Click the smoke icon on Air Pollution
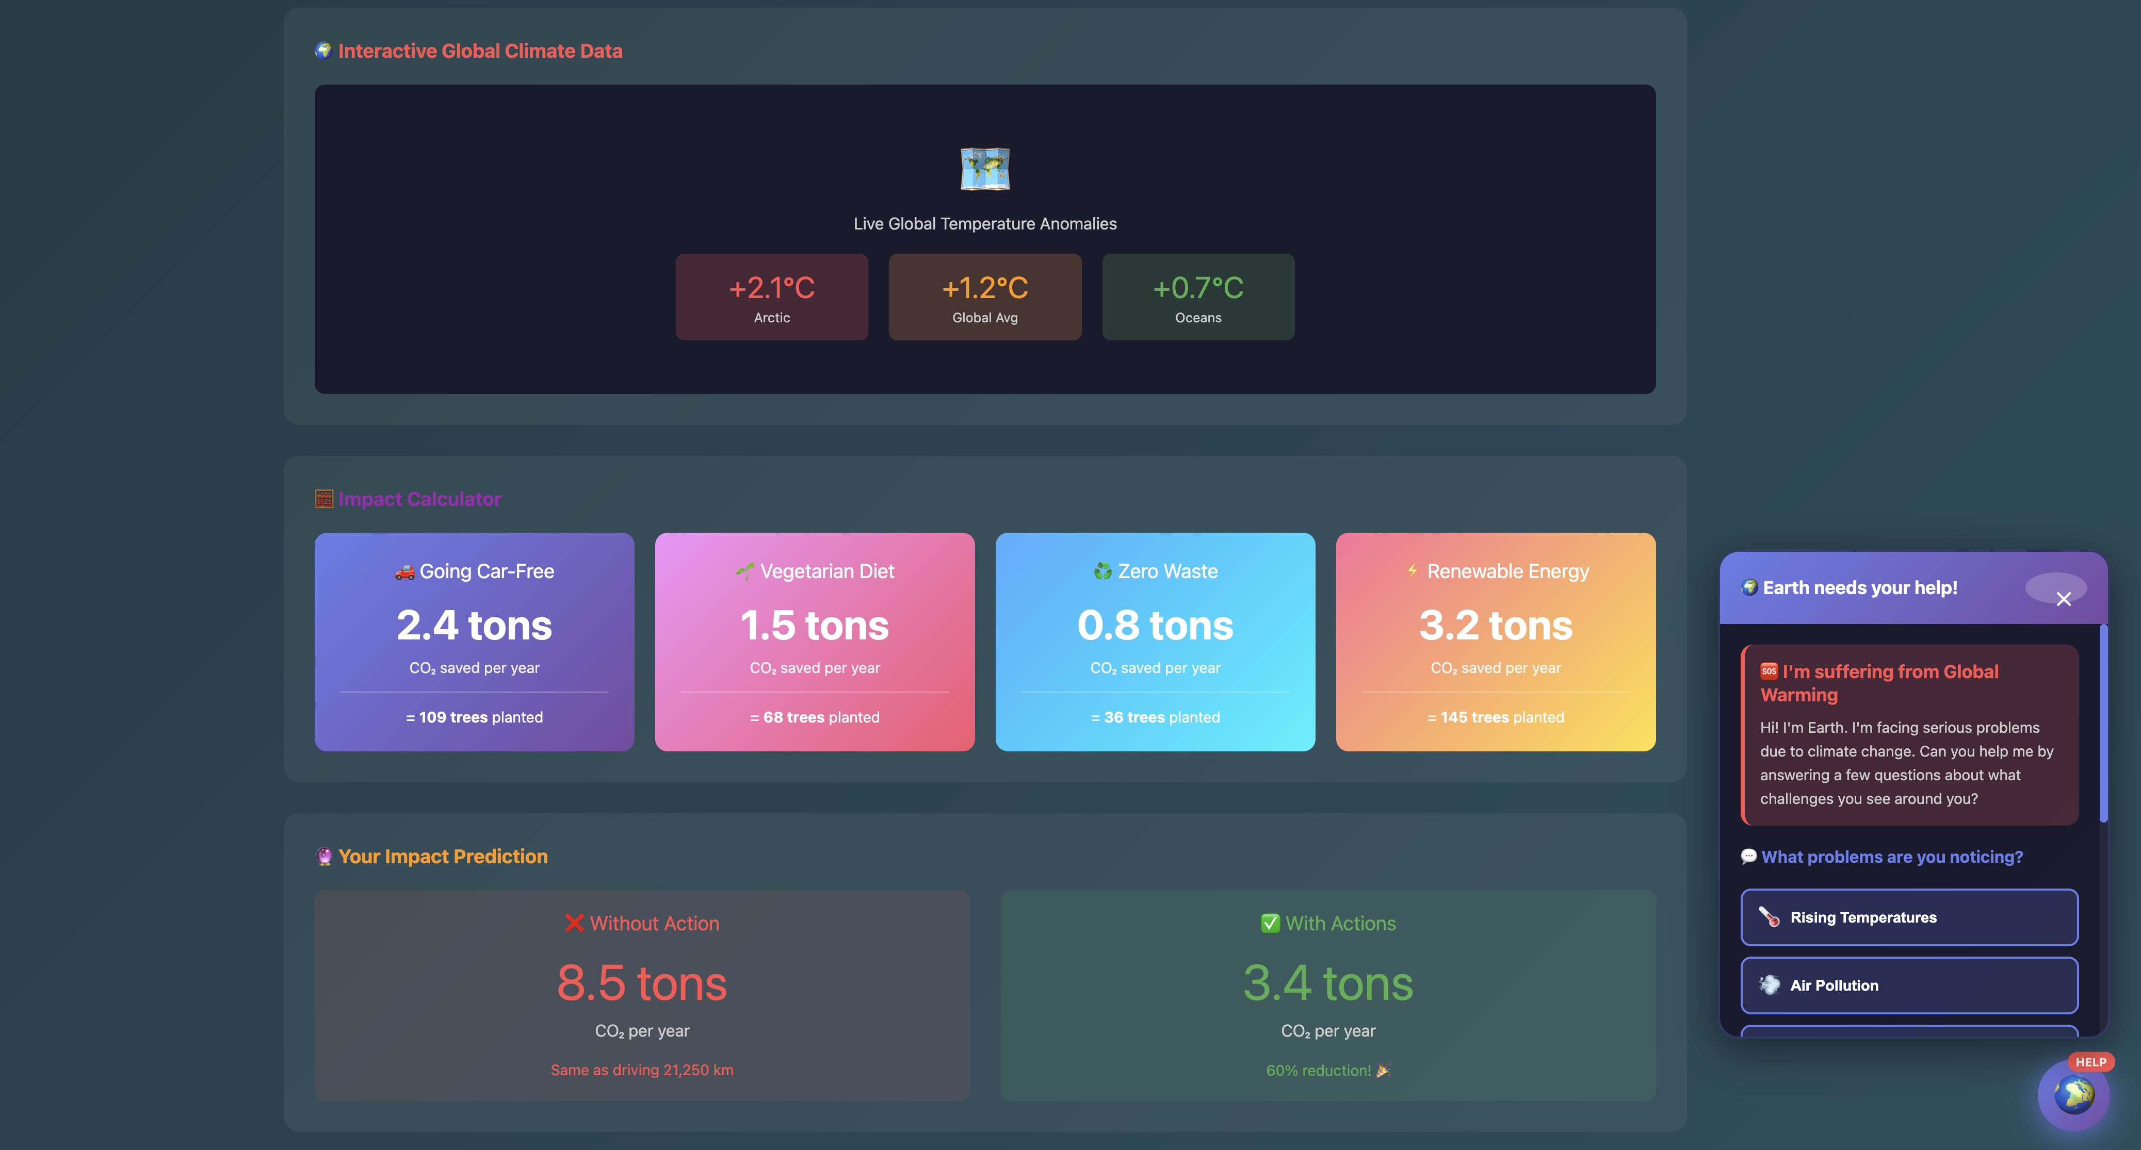Image resolution: width=2141 pixels, height=1150 pixels. tap(1769, 985)
